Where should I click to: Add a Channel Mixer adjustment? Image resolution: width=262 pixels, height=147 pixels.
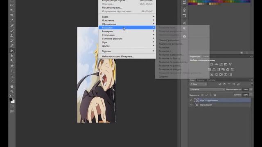[228, 69]
